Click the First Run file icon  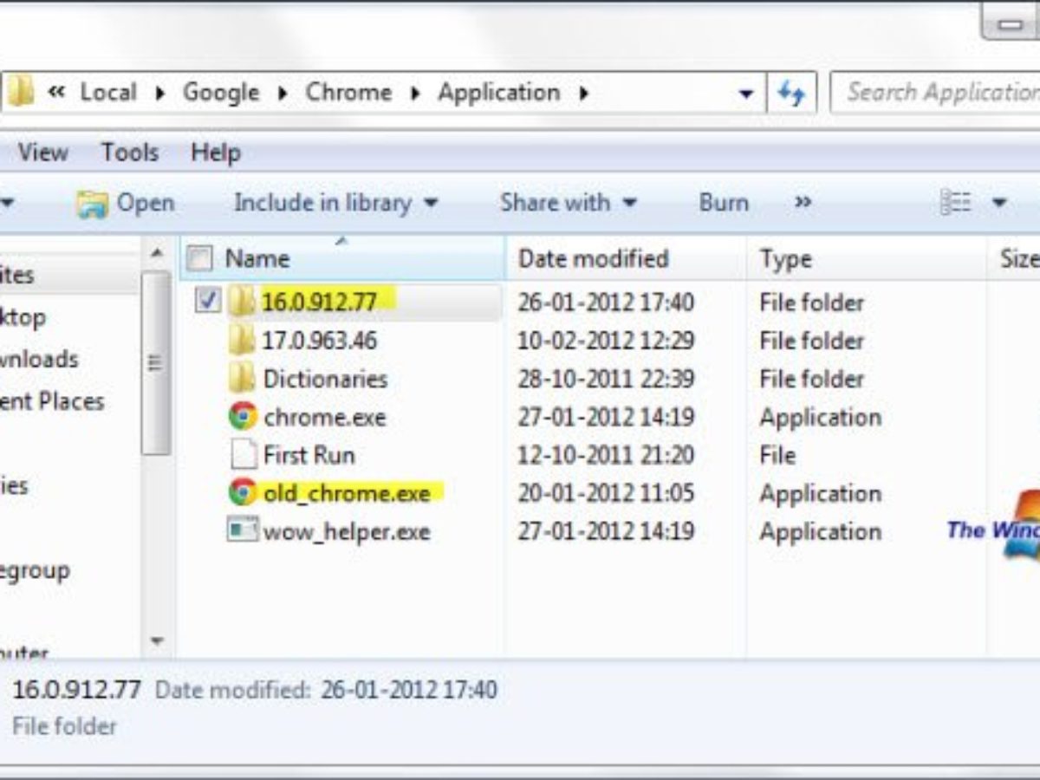pos(243,455)
